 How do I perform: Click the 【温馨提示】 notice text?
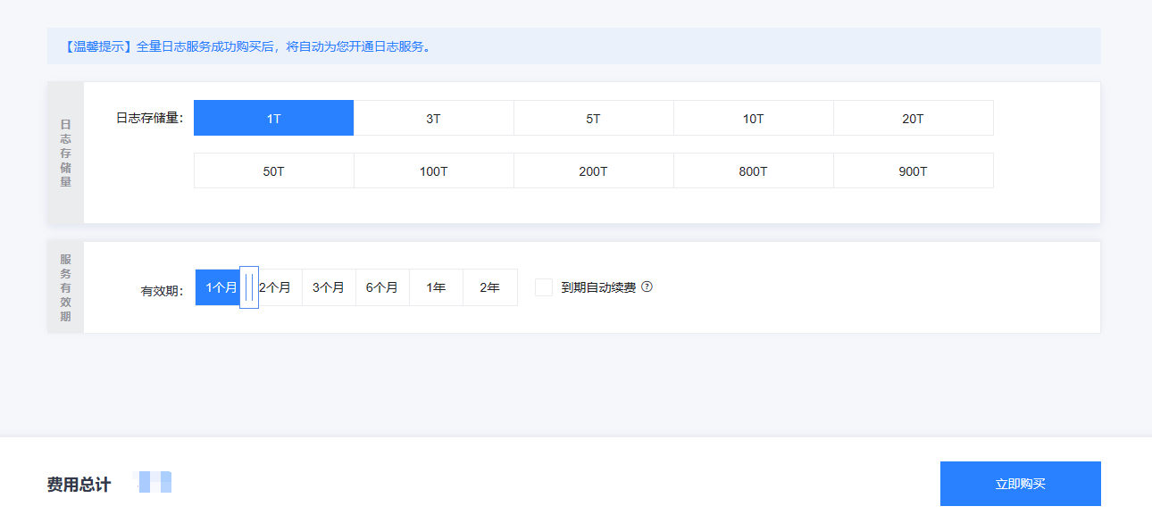tap(247, 46)
